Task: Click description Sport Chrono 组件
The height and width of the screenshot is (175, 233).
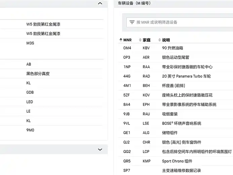Action: (177, 161)
